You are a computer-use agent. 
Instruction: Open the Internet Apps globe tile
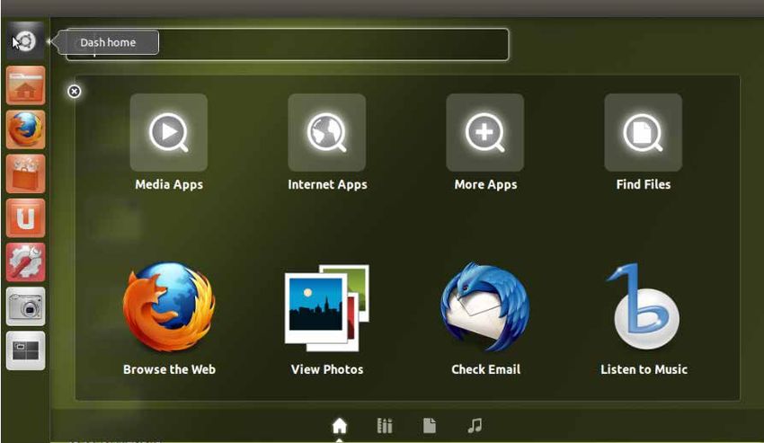pyautogui.click(x=327, y=132)
